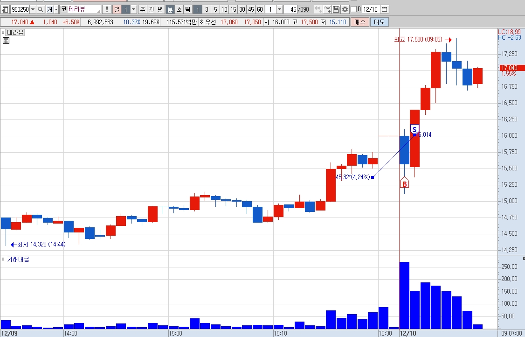
Task: Click the 매수 buy button
Action: coord(360,22)
